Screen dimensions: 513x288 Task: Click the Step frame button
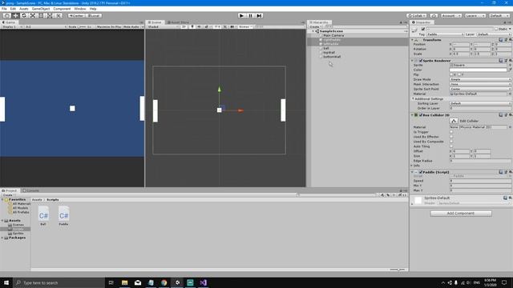coord(259,16)
